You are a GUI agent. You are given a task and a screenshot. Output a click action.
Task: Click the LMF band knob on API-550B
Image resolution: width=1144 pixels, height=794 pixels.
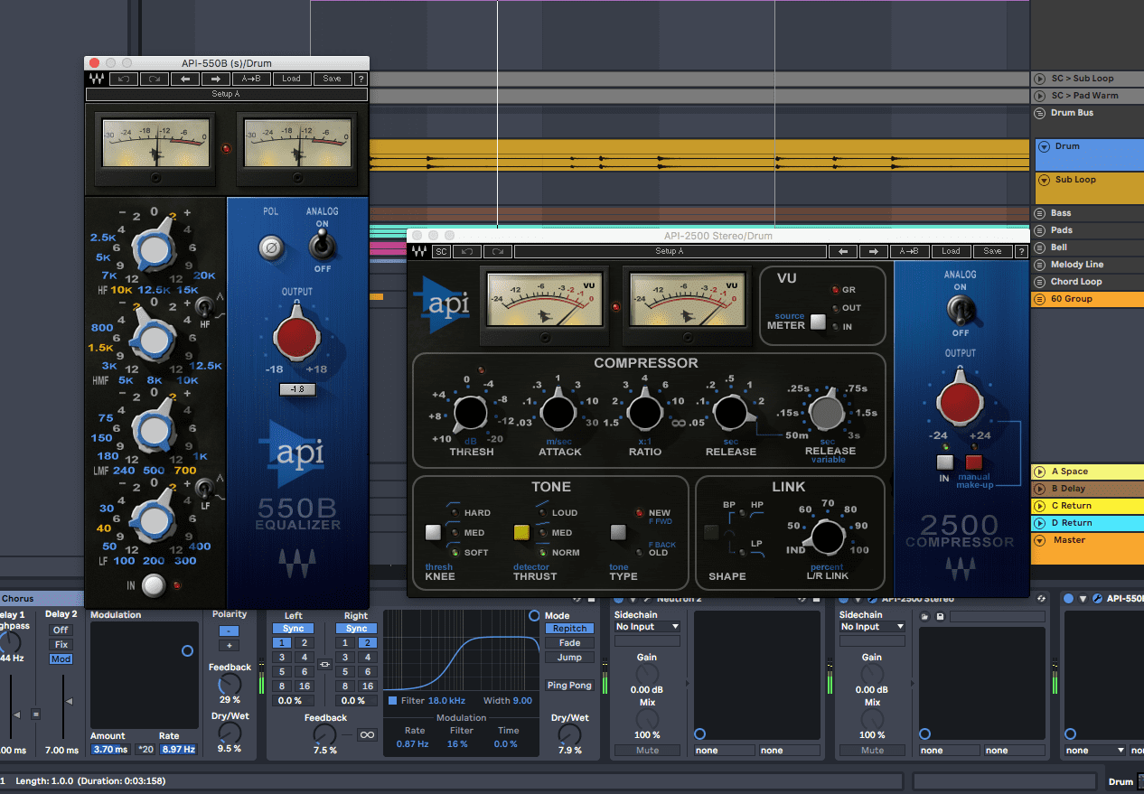click(155, 430)
